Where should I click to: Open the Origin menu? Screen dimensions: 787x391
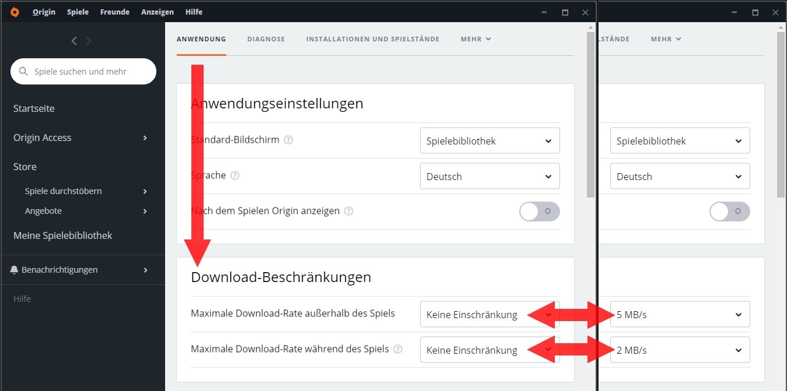[x=44, y=12]
